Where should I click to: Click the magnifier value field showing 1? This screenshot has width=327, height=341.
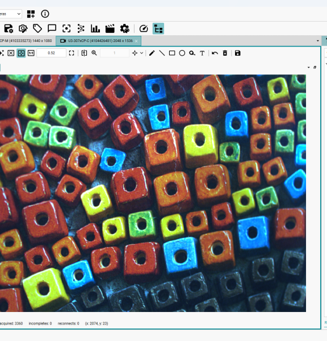tap(115, 53)
